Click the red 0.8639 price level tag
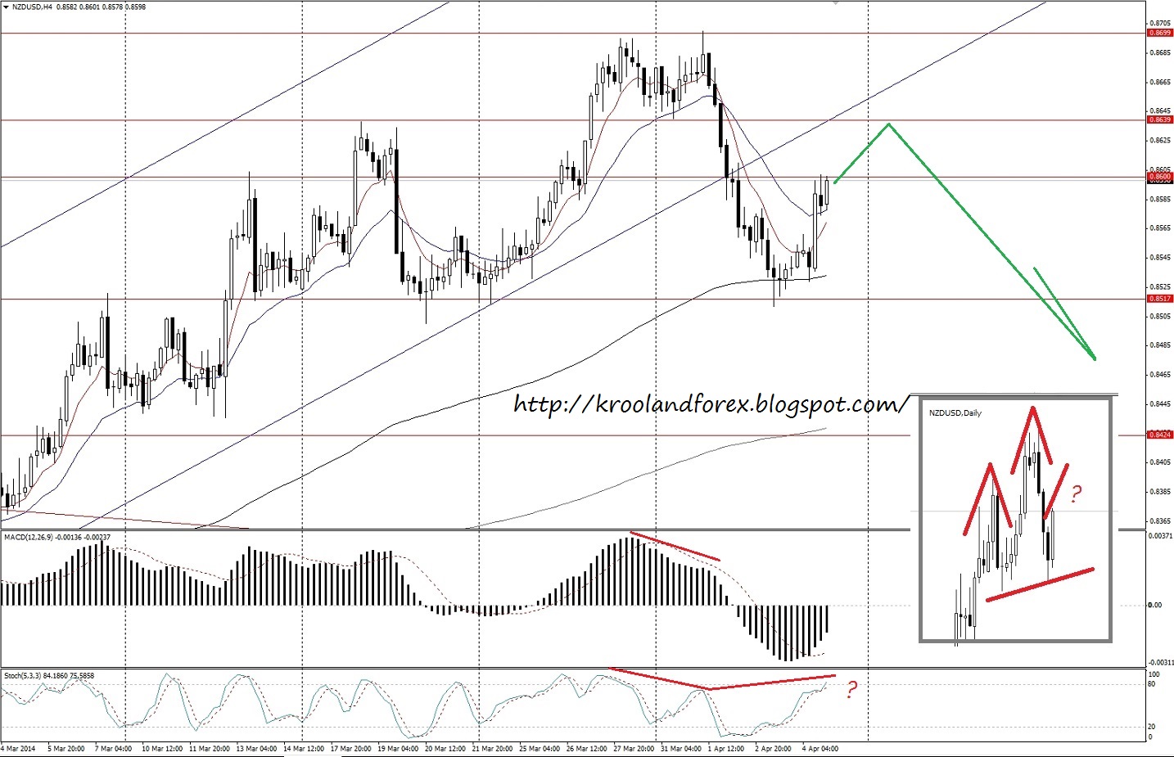Screen dimensions: 1174x757 [x=1160, y=119]
